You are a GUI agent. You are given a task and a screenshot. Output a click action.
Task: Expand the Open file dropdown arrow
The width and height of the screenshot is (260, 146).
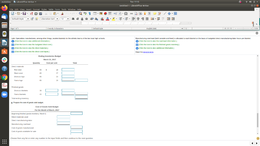(x=21, y=14)
